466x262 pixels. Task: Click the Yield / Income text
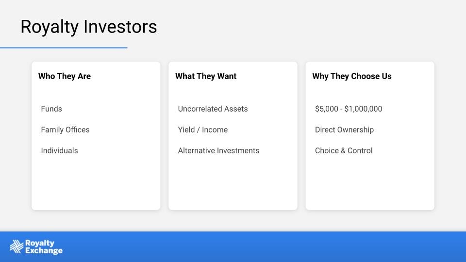[203, 130]
